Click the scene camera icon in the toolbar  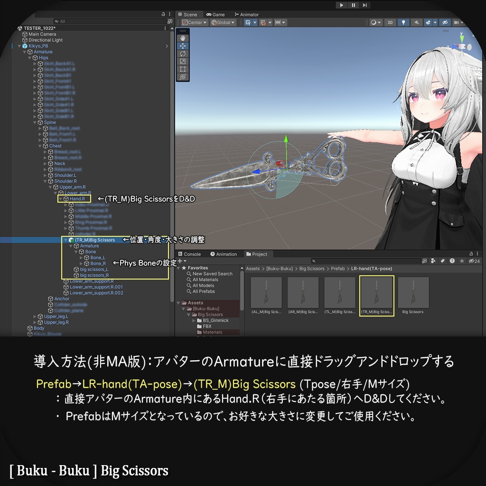point(456,22)
